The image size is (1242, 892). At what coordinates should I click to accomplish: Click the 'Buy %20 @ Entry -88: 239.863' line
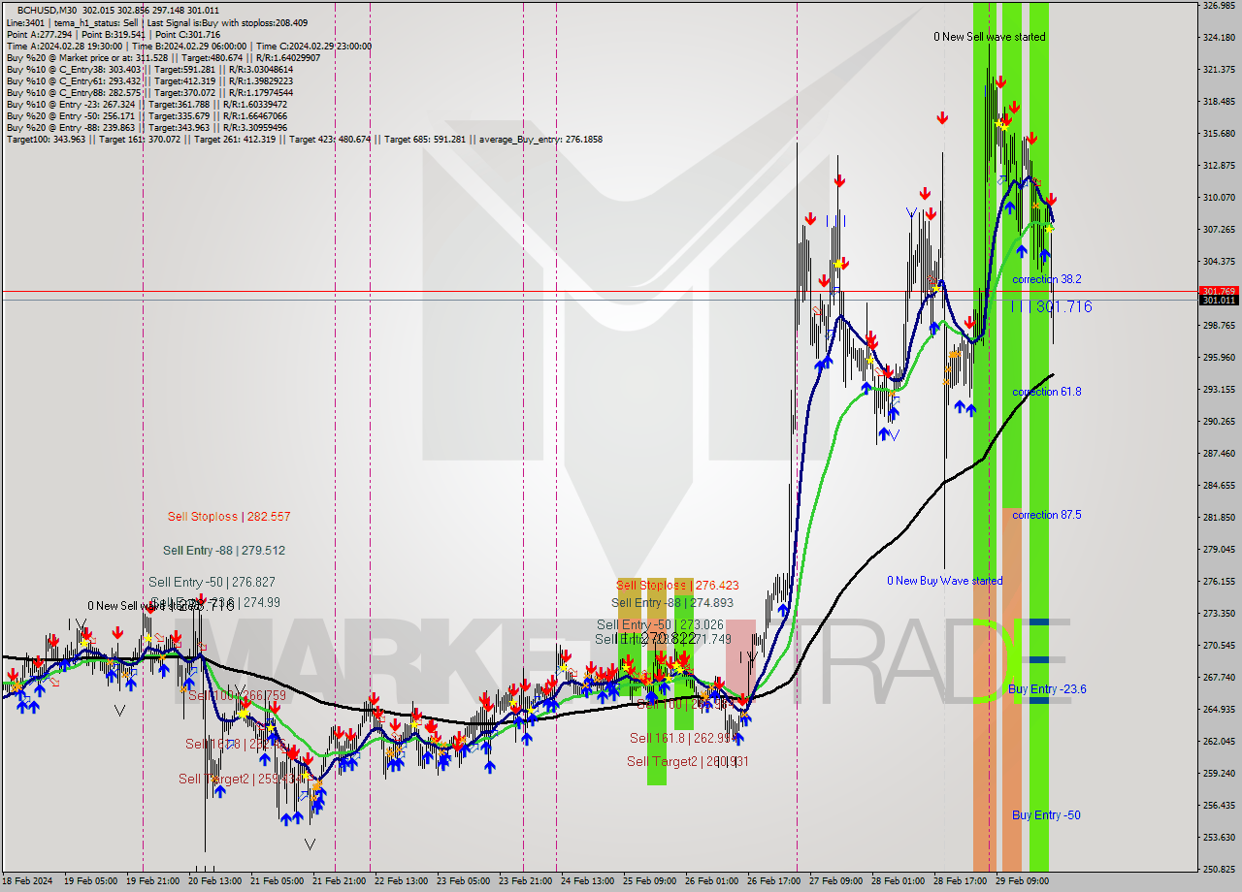(147, 127)
